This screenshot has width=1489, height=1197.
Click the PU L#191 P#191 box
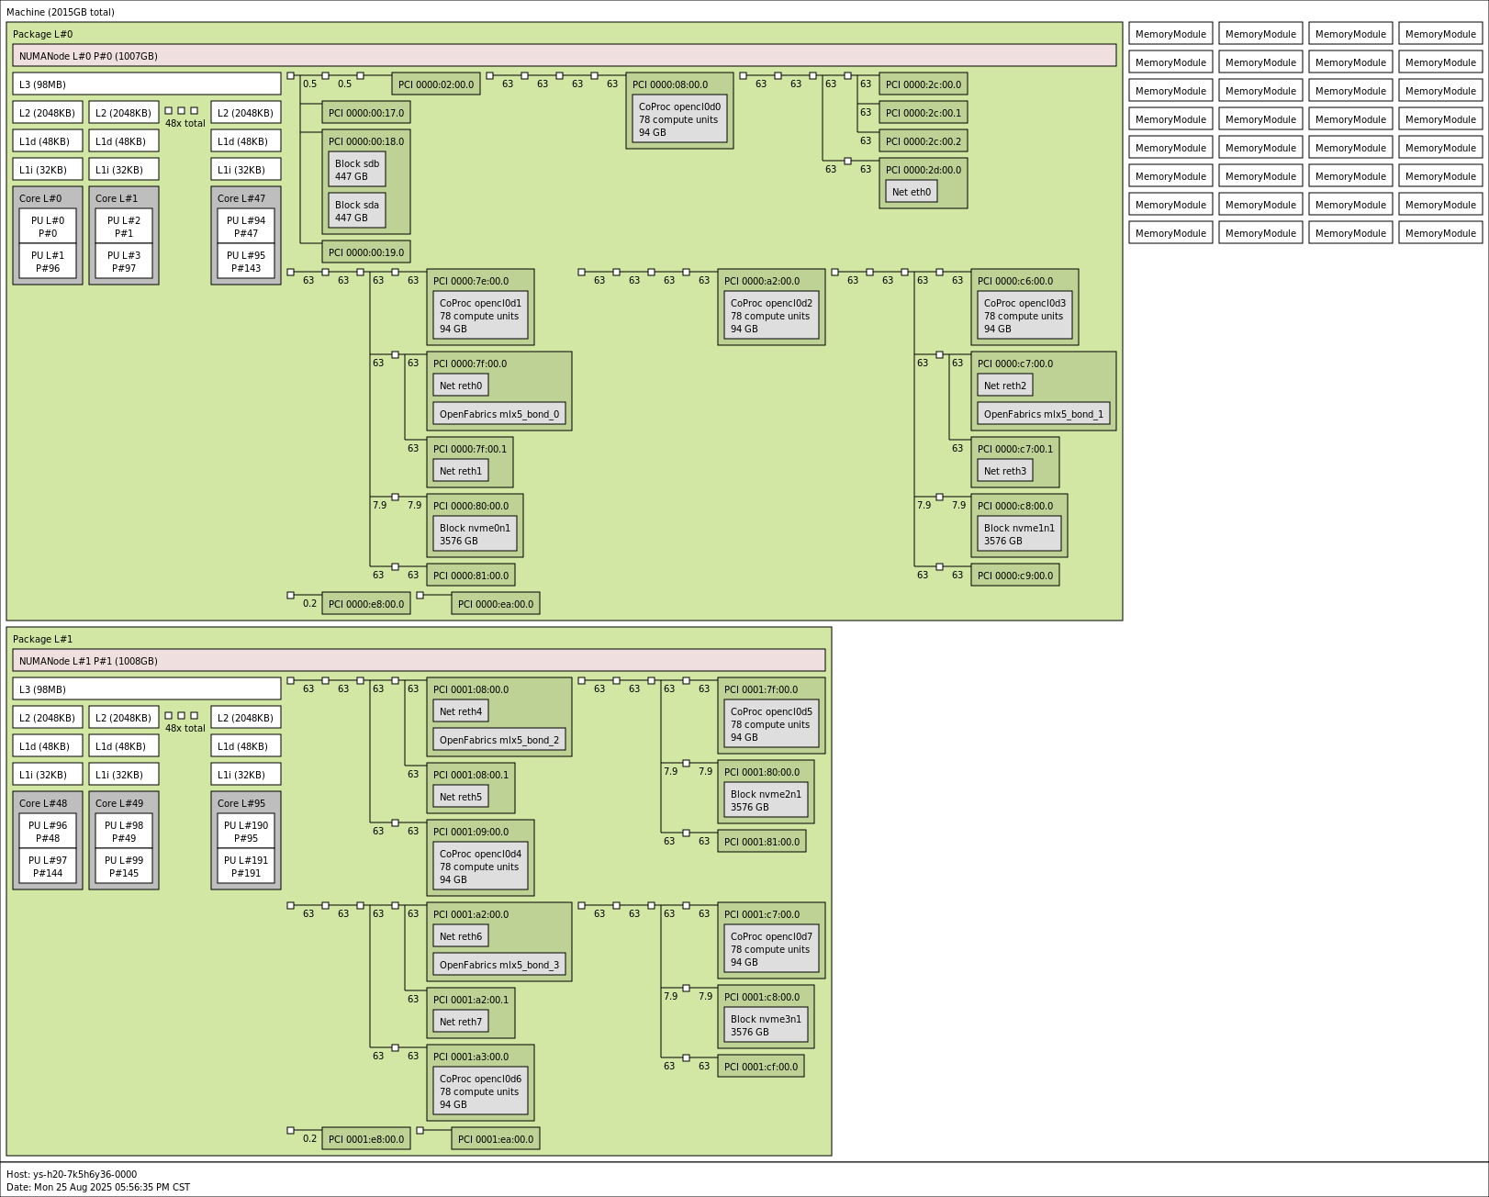pyautogui.click(x=246, y=867)
